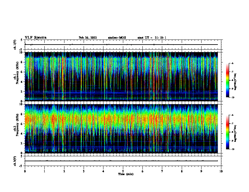Screen dimensions: 249x192
Task: Select the "start UT = 21:10: 1" text
Action: coord(152,38)
